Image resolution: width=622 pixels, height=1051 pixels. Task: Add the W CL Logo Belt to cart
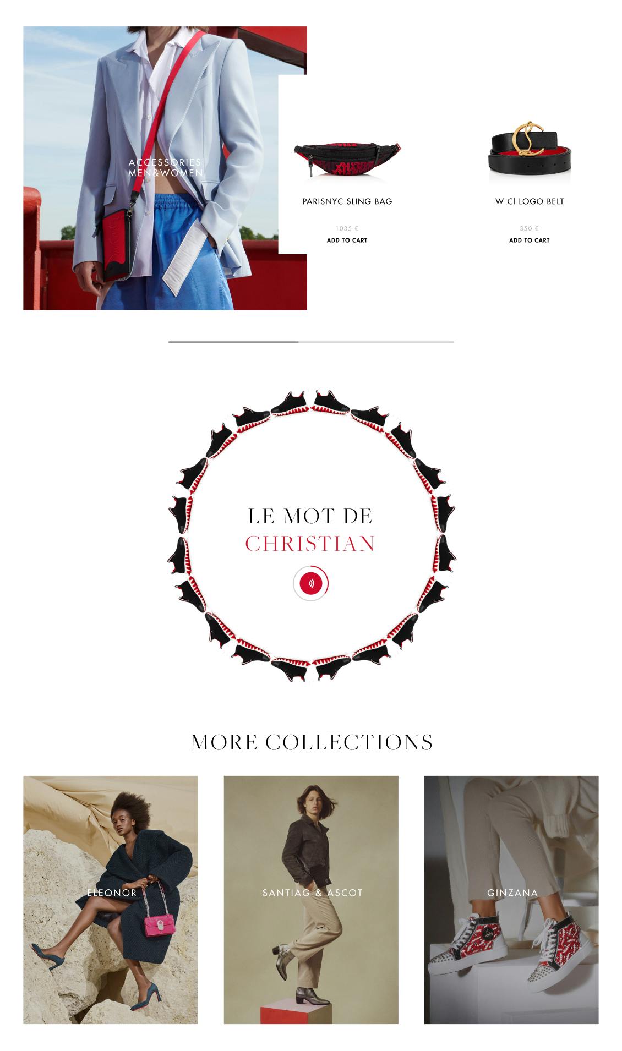(529, 240)
